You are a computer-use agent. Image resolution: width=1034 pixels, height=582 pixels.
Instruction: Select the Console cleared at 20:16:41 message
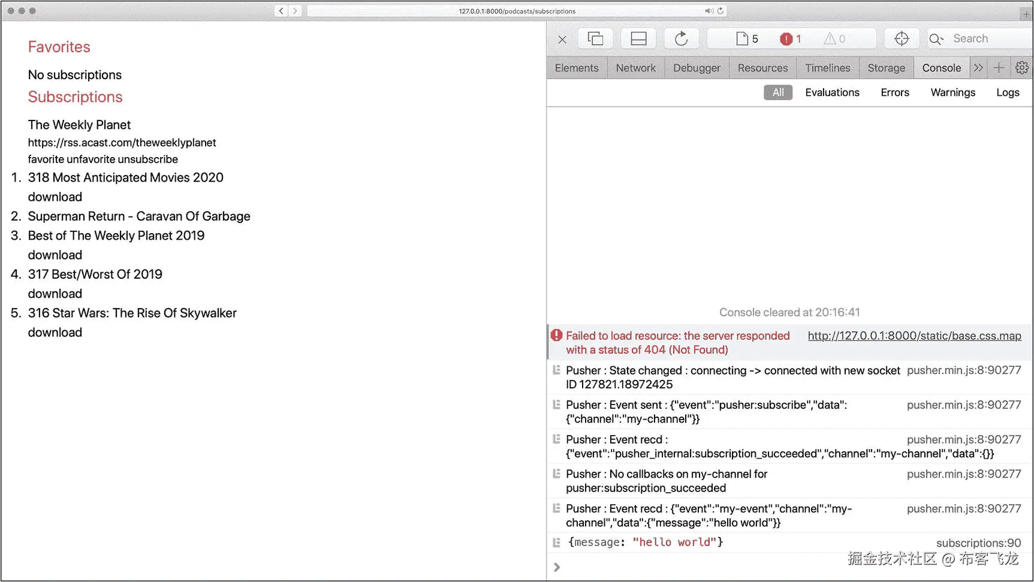(x=789, y=312)
